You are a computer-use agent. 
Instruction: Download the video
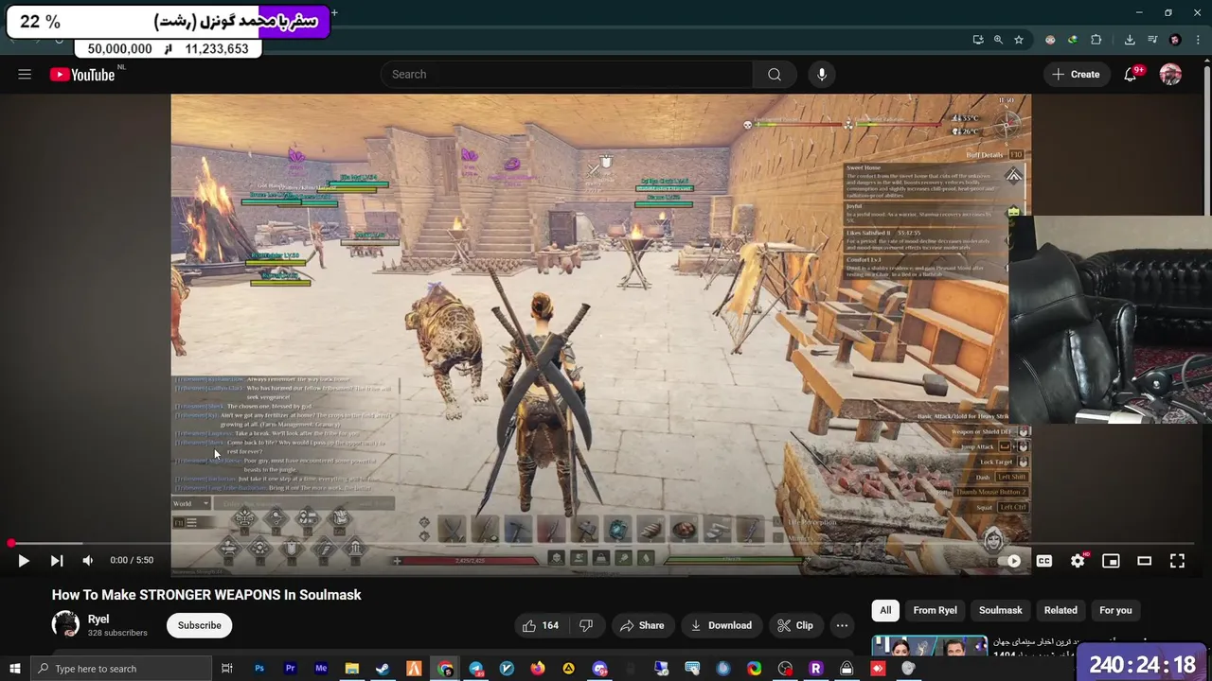click(x=722, y=625)
